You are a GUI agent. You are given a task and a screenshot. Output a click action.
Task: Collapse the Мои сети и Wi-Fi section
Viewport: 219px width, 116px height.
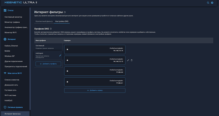pyautogui.click(x=15, y=73)
